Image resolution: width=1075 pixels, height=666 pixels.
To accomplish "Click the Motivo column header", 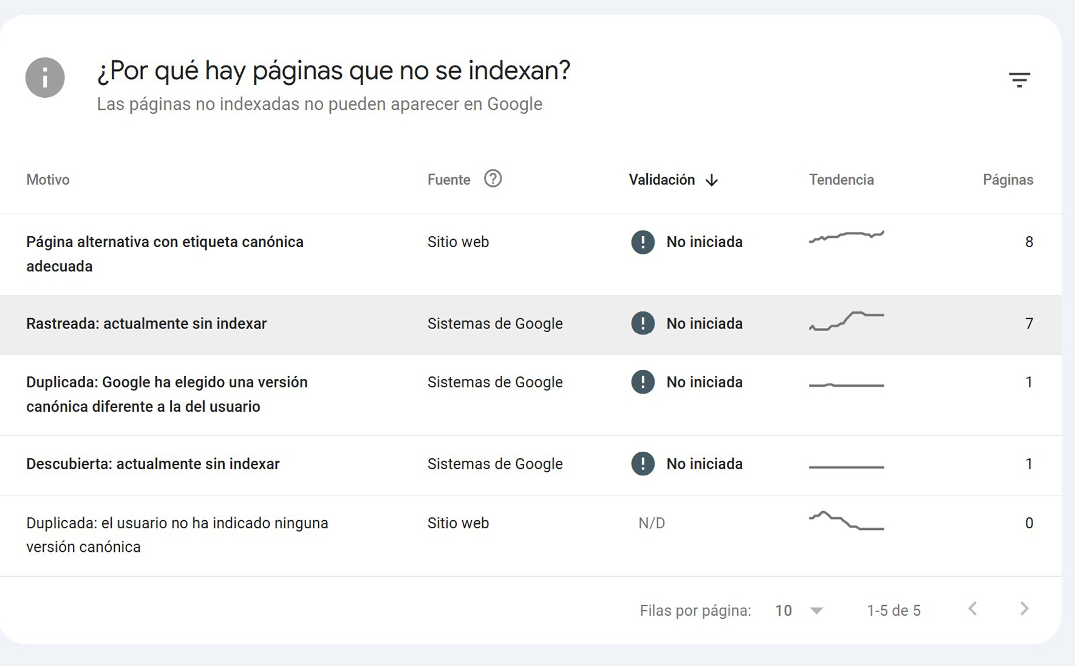I will click(x=48, y=180).
